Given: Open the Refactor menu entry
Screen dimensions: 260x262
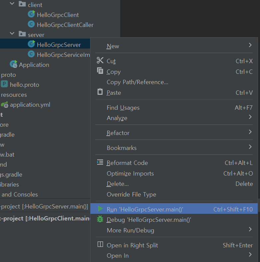Looking at the screenshot, I should [174, 133].
